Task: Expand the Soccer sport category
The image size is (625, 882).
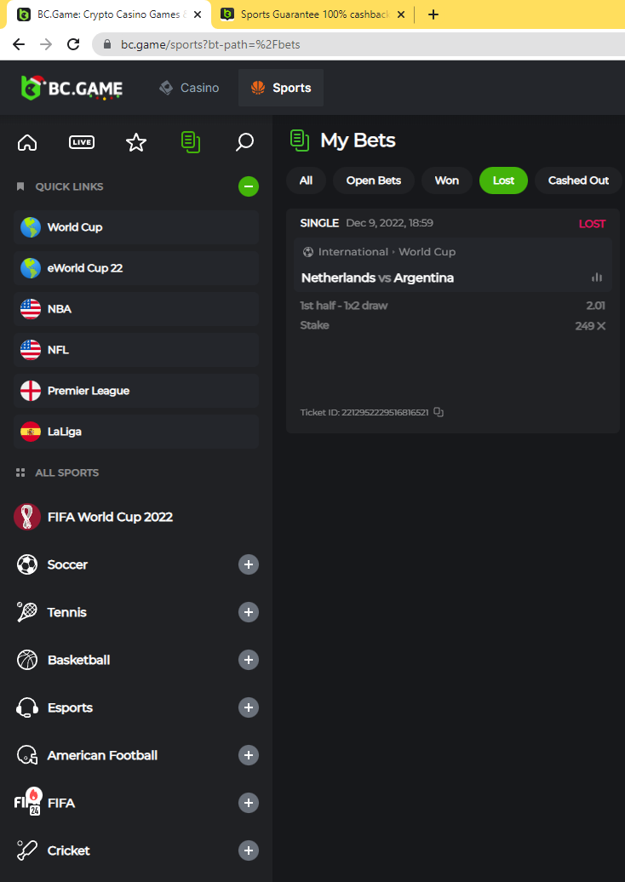Action: pyautogui.click(x=249, y=564)
